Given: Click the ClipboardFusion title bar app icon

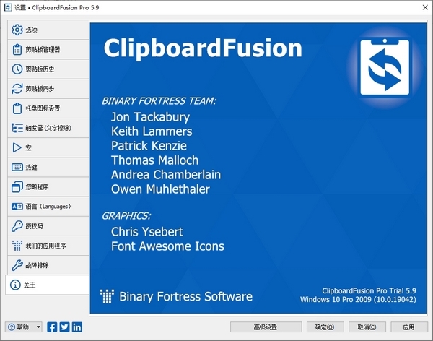Looking at the screenshot, I should [8, 7].
